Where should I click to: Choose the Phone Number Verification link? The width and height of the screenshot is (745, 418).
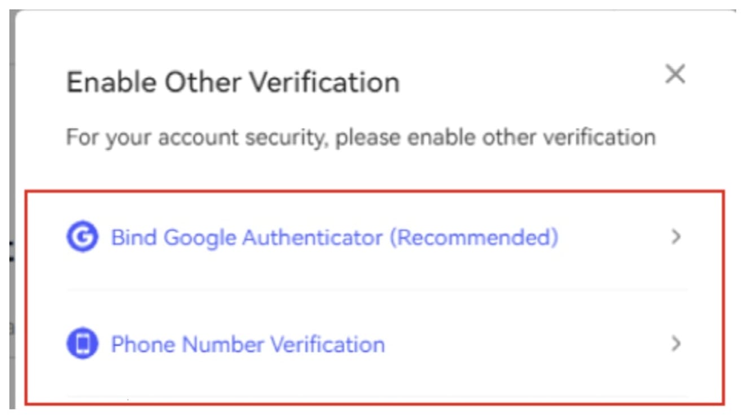pos(248,344)
